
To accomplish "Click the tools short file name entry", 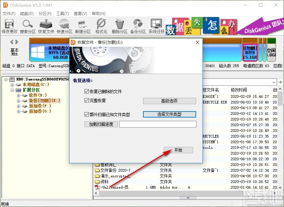I will pyautogui.click(x=208, y=148).
